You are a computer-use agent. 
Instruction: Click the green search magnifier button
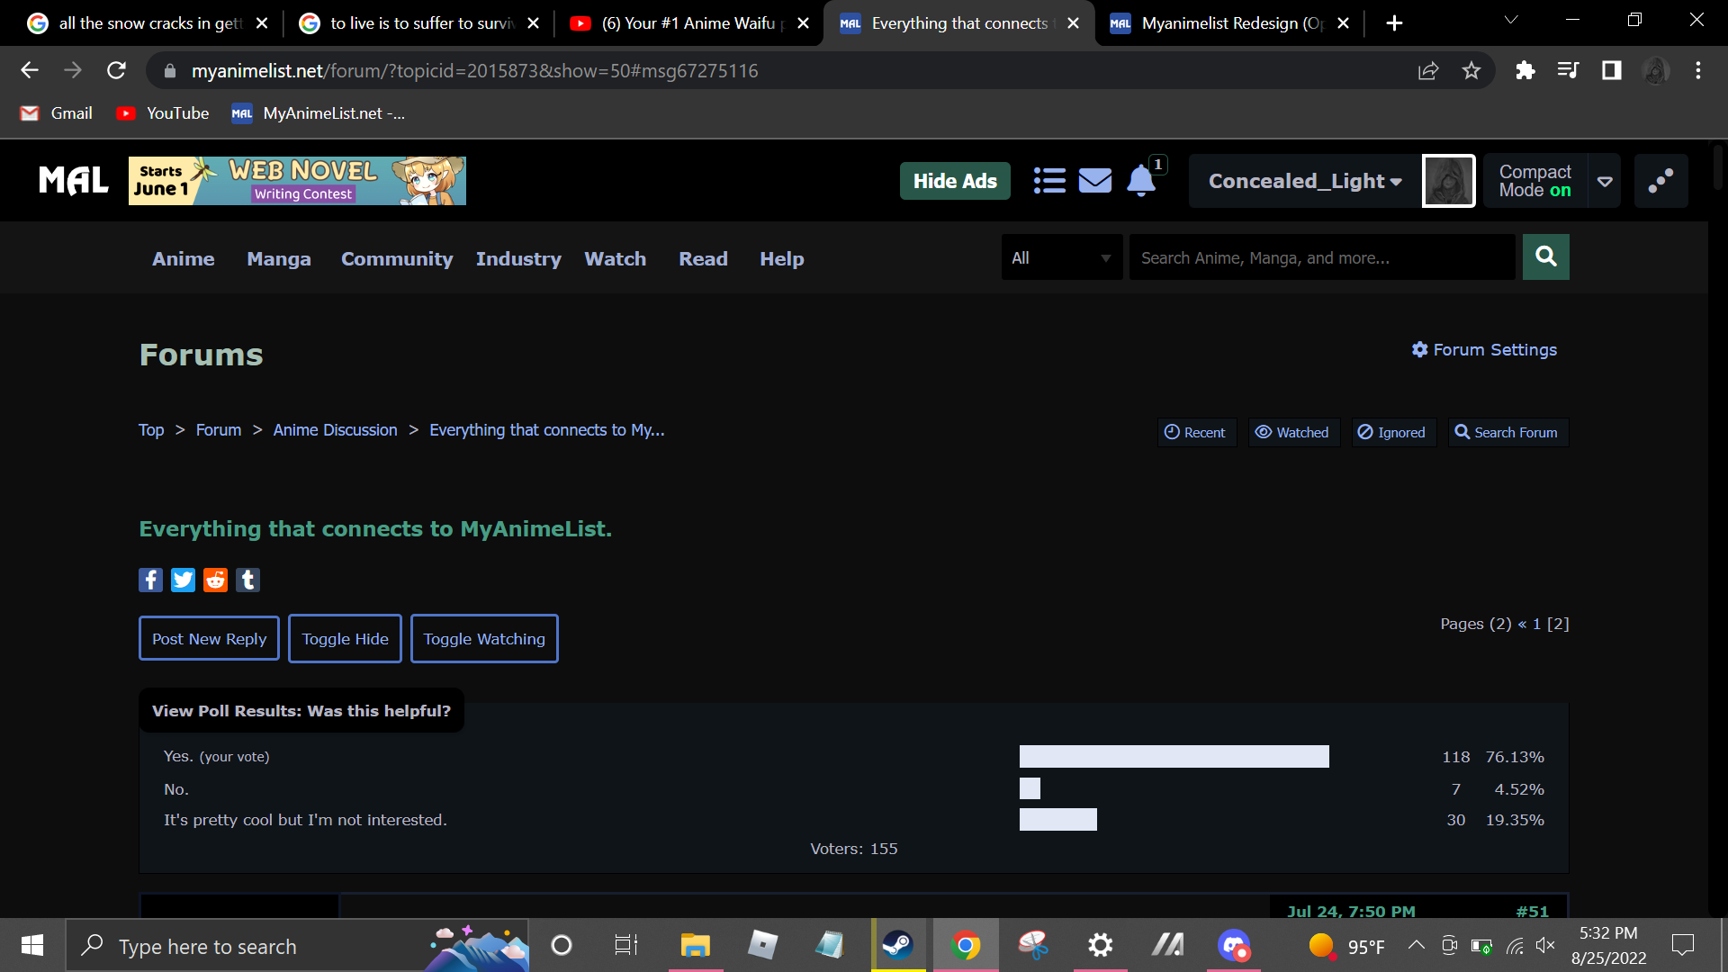pos(1545,257)
